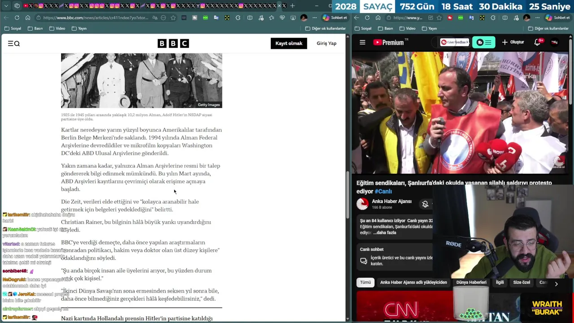The image size is (574, 323).
Task: Click the BBC logo
Action: tap(173, 44)
